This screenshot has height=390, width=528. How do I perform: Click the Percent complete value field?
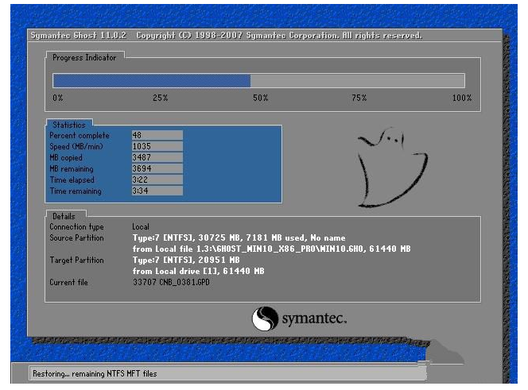pyautogui.click(x=157, y=135)
